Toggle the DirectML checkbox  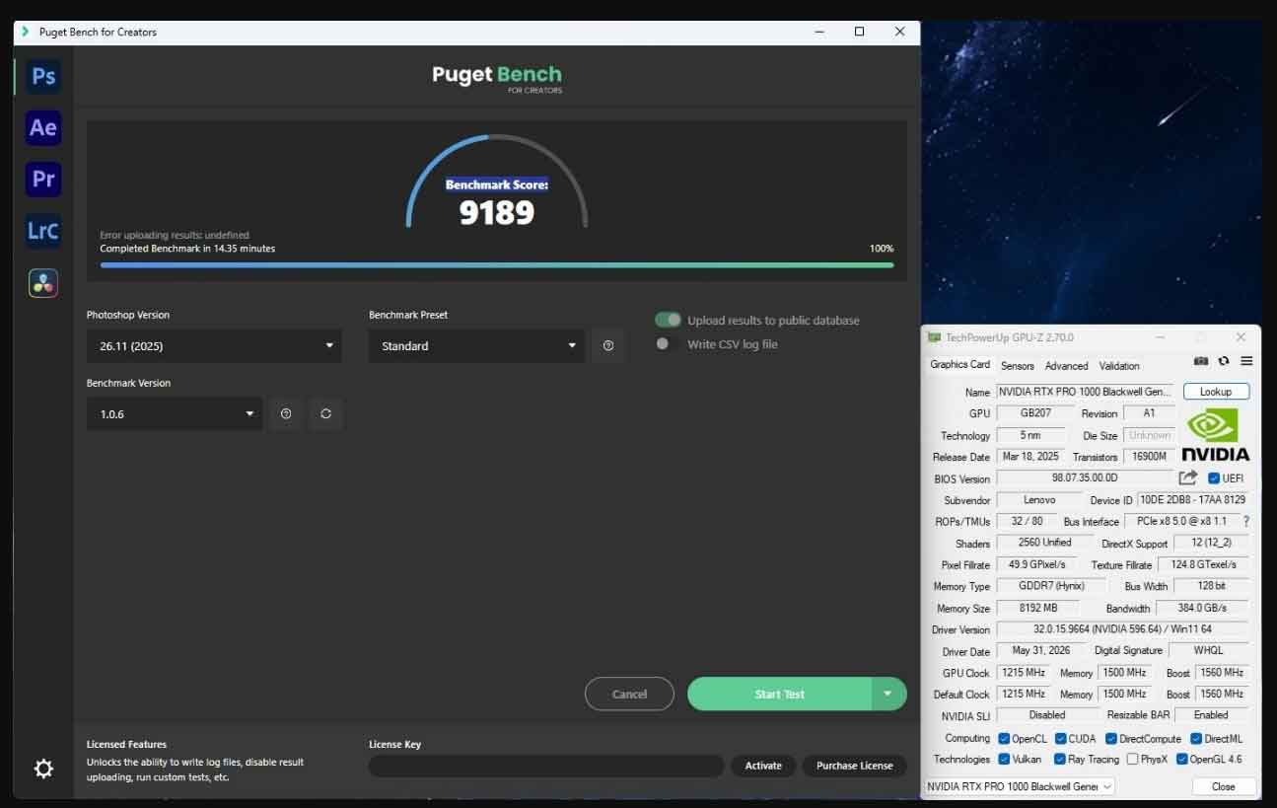[1195, 738]
